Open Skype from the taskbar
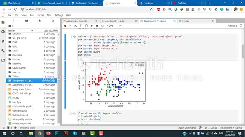Screen dimensions: 245x137 75,134
